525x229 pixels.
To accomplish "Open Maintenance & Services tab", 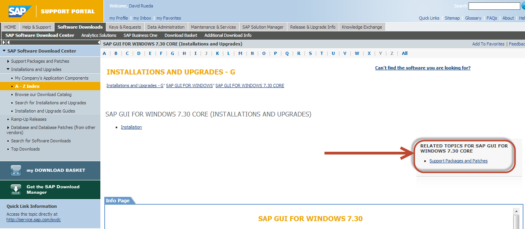I will 213,27.
